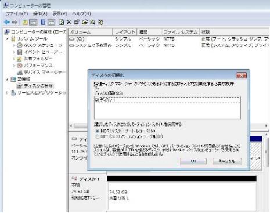Click the システム ツール tree icon
This screenshot has width=270, height=213.
[x=13, y=39]
